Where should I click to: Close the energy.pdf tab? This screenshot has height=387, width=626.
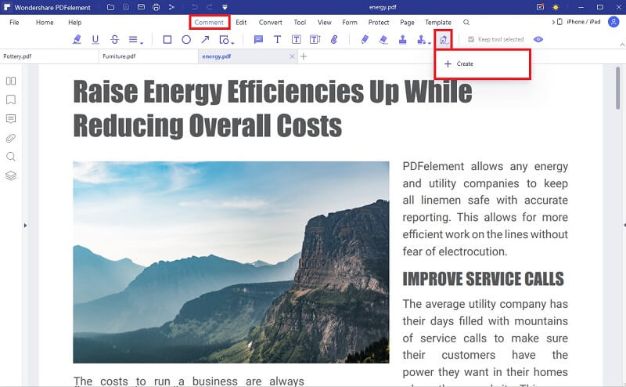292,56
